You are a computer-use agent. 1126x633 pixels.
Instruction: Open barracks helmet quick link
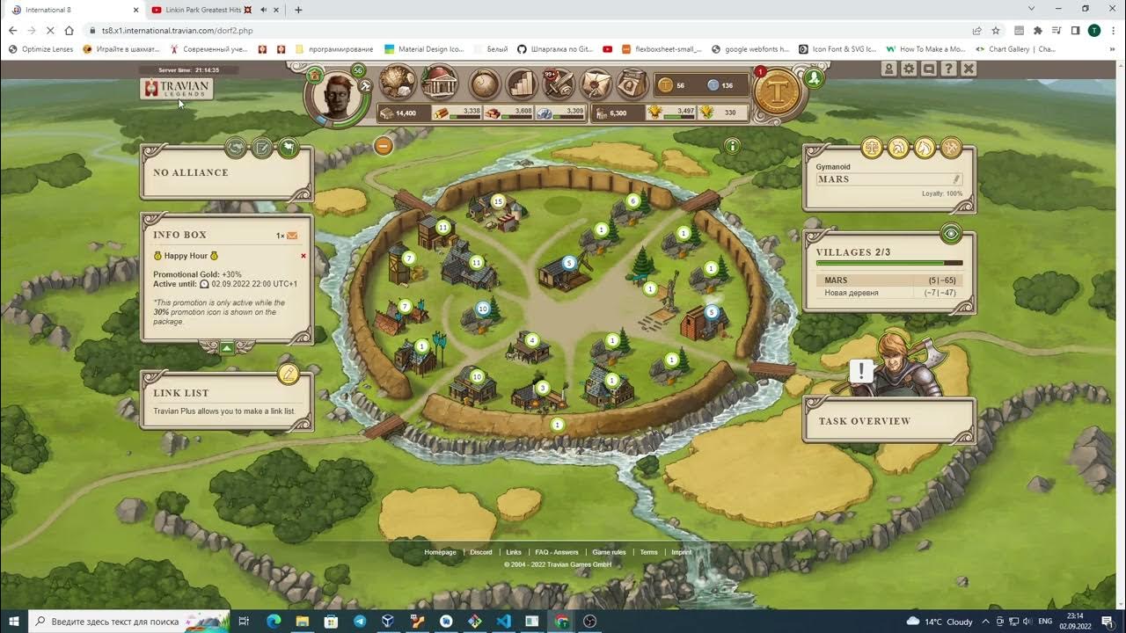(x=898, y=148)
